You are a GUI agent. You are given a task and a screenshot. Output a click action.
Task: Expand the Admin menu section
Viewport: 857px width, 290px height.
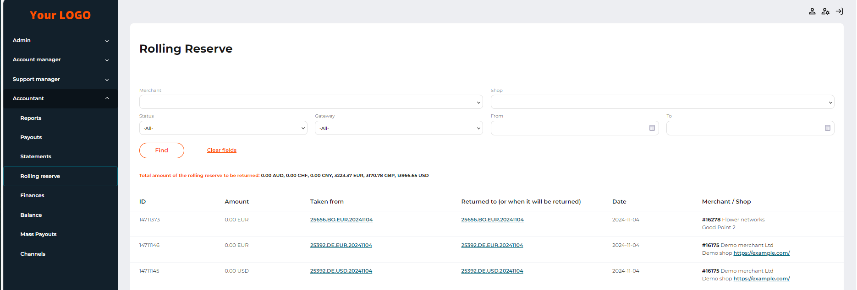[x=60, y=40]
